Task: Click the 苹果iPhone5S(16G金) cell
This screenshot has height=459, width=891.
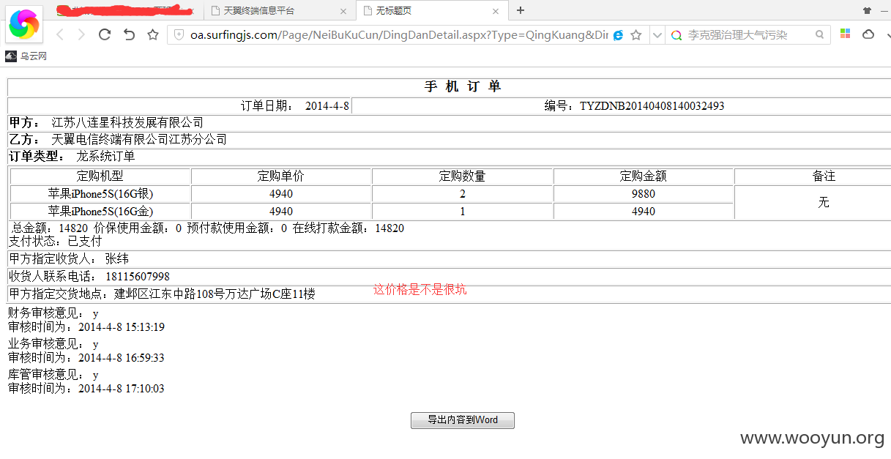Action: click(x=100, y=212)
